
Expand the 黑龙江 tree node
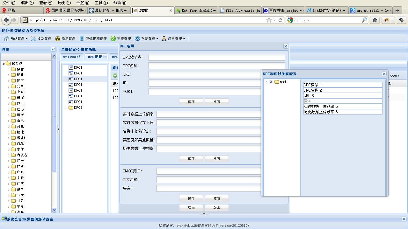(x=9, y=138)
